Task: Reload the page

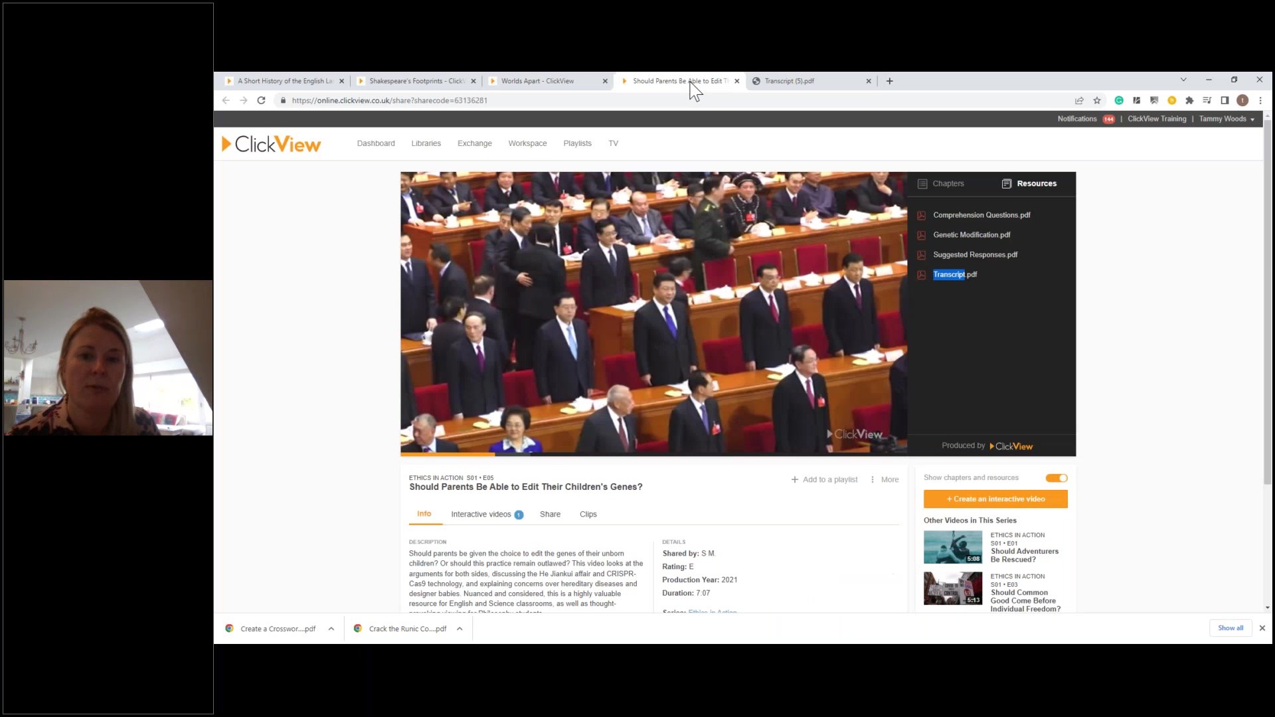Action: (262, 100)
